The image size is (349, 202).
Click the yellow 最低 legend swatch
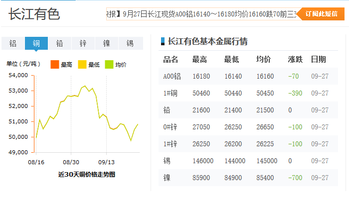pyautogui.click(x=82, y=64)
